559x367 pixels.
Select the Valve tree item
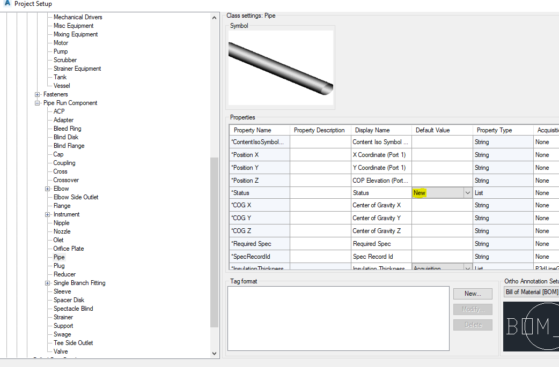point(61,351)
